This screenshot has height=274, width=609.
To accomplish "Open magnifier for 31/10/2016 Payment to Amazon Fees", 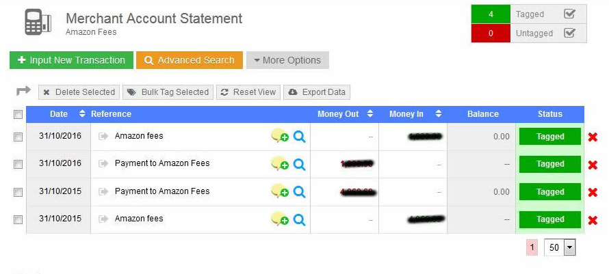I will pyautogui.click(x=299, y=164).
